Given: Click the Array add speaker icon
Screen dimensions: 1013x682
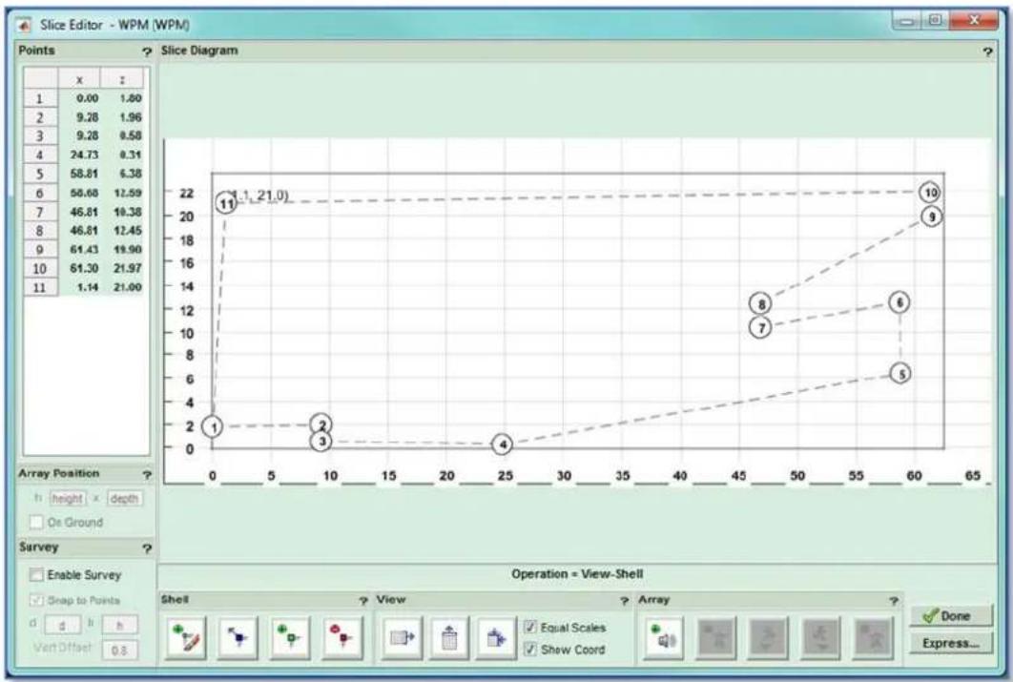Looking at the screenshot, I should coord(664,638).
